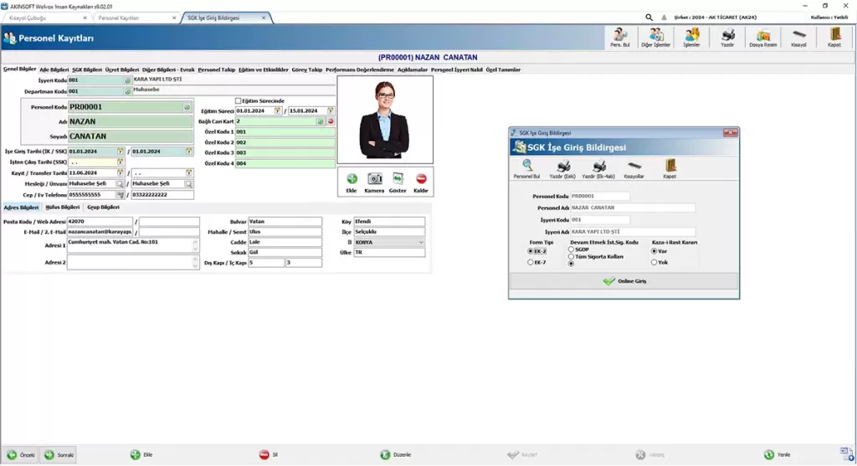
Task: Select EK-7 form type radio
Action: (530, 262)
